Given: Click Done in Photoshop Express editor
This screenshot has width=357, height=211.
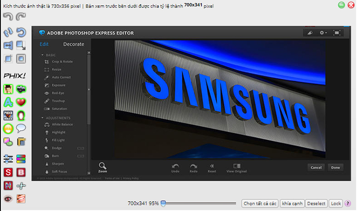Looking at the screenshot, I should [335, 168].
